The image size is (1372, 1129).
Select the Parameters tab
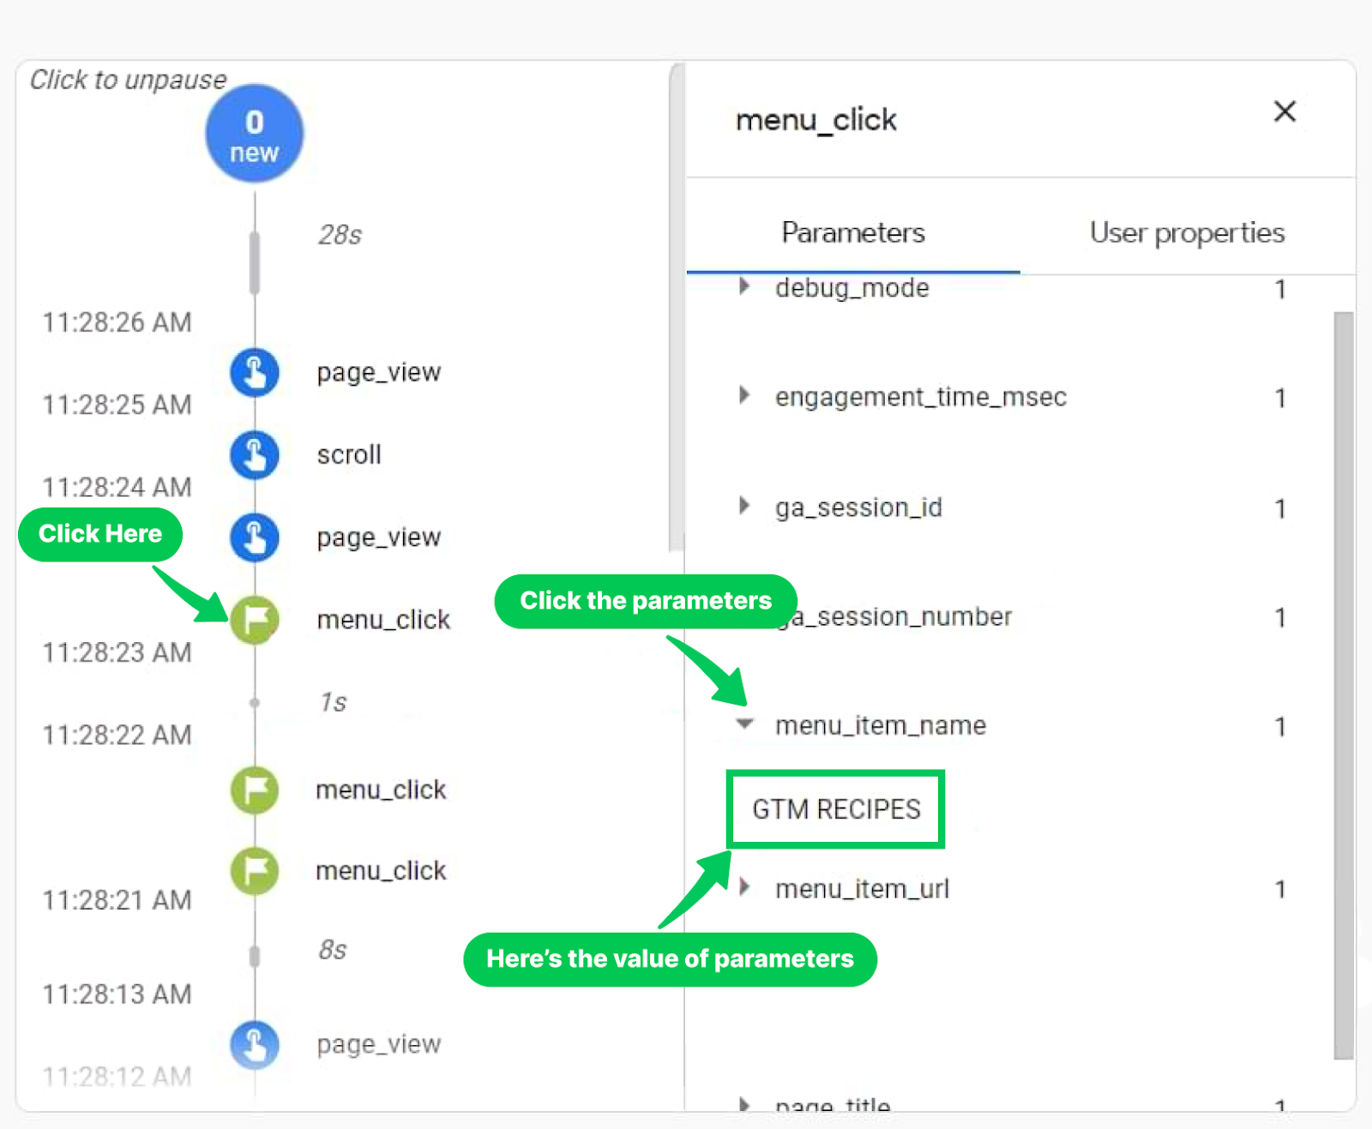pyautogui.click(x=852, y=232)
